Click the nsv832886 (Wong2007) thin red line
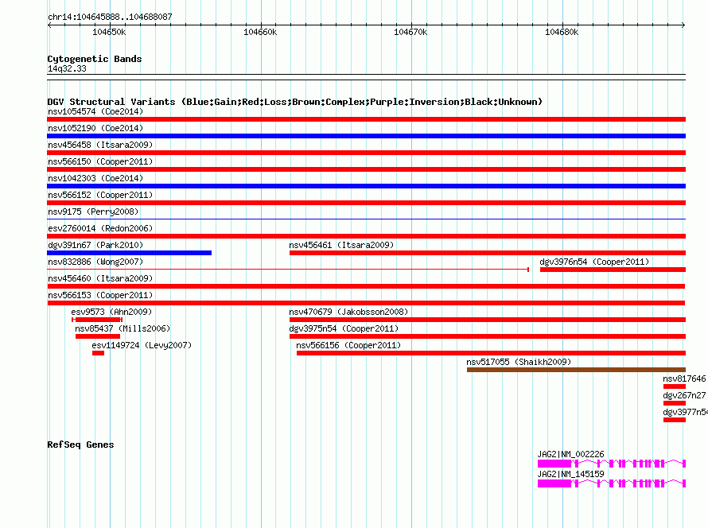 click(288, 270)
